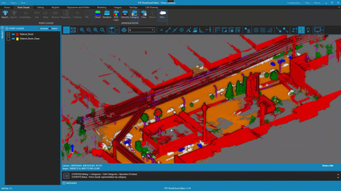This screenshot has height=191, width=341.
Task: Open the perspective view dropdown arrow
Action: [x=117, y=30]
